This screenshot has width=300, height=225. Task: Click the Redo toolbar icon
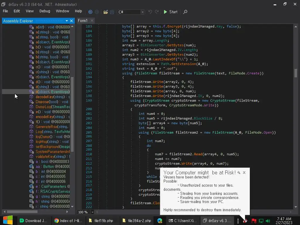pyautogui.click(x=157, y=12)
